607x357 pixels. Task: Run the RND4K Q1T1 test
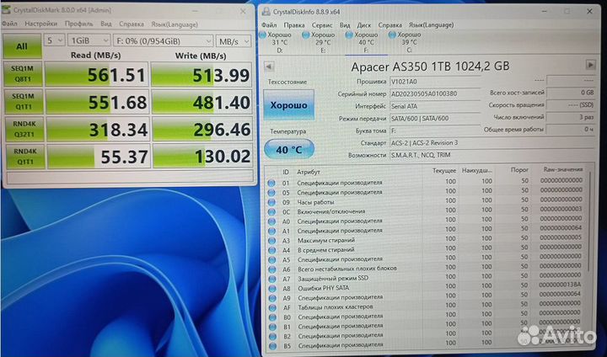[24, 157]
